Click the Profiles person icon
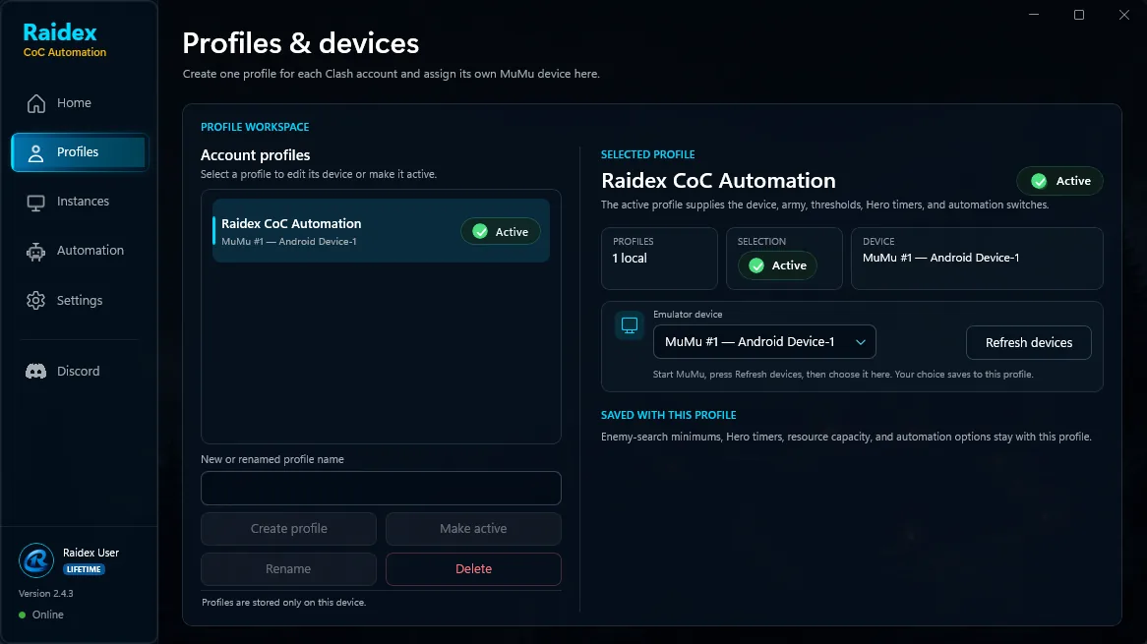 pyautogui.click(x=35, y=152)
